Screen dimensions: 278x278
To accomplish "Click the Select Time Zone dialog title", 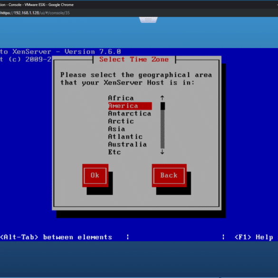I will tap(134, 59).
